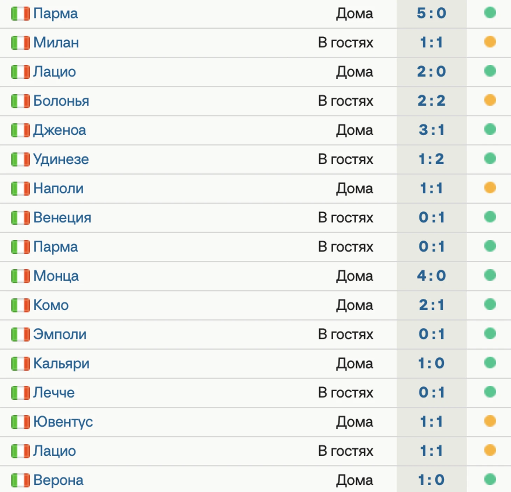Open the Верона team page

[58, 480]
